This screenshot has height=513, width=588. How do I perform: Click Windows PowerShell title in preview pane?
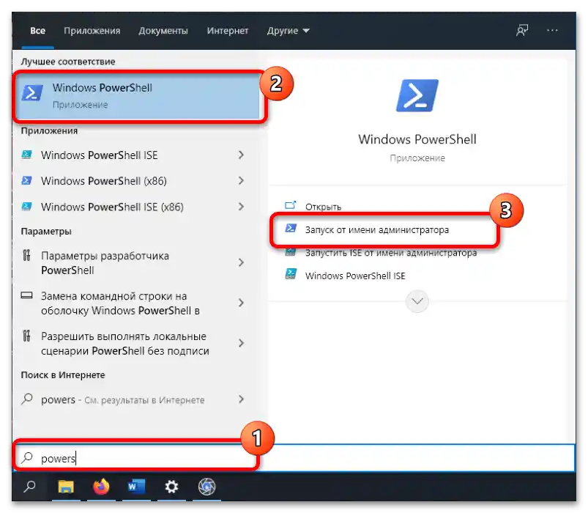tap(417, 139)
